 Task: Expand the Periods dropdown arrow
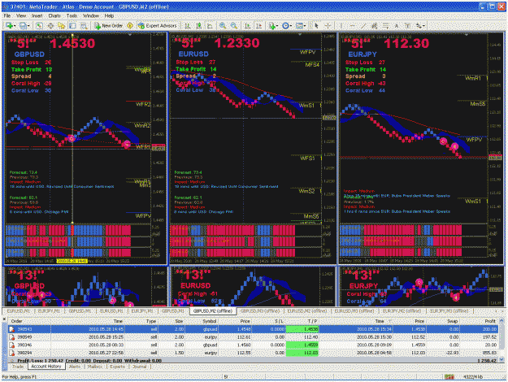[291, 25]
